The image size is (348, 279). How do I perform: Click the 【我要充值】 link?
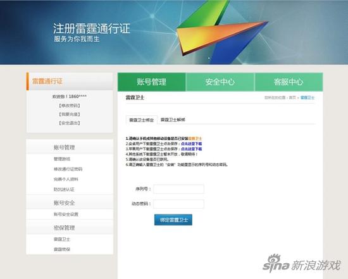[70, 115]
